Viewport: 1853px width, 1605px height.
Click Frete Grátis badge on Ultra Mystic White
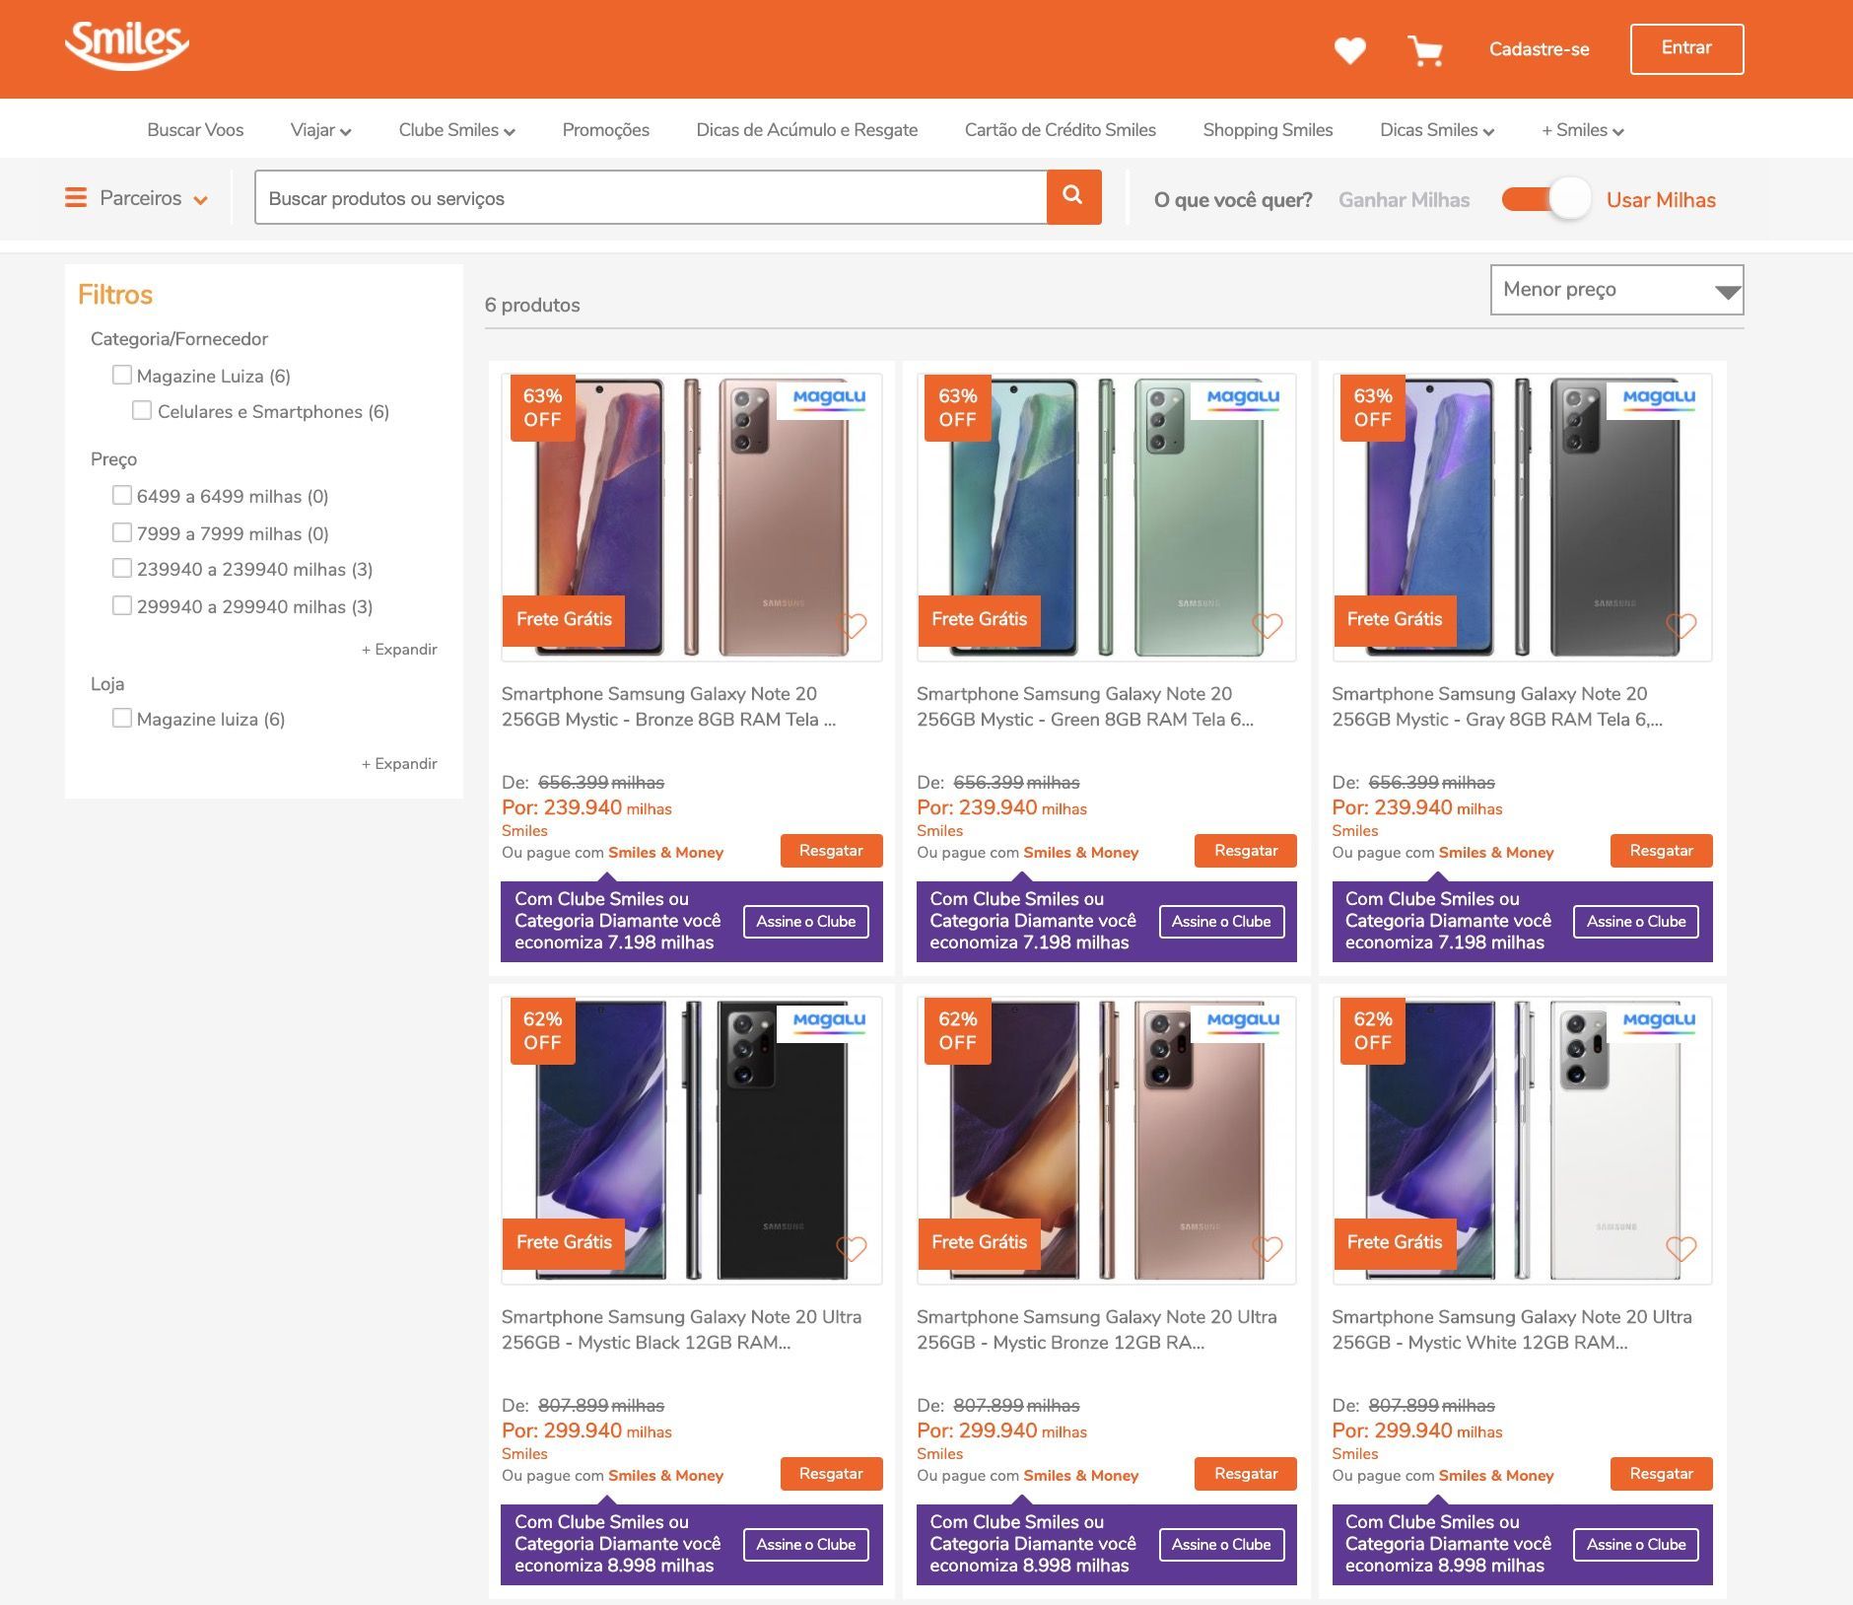pos(1394,1243)
